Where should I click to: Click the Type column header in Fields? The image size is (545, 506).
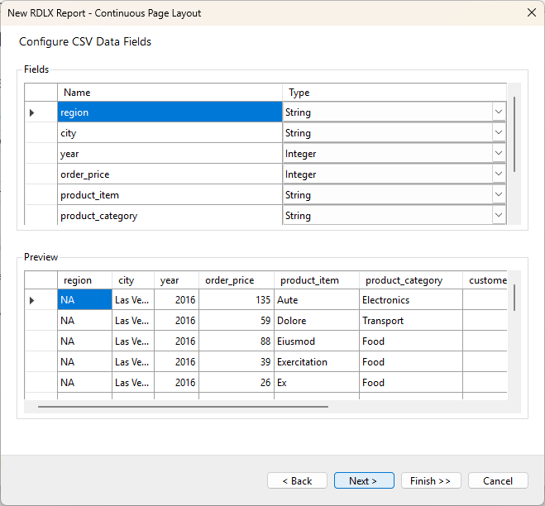(x=394, y=93)
